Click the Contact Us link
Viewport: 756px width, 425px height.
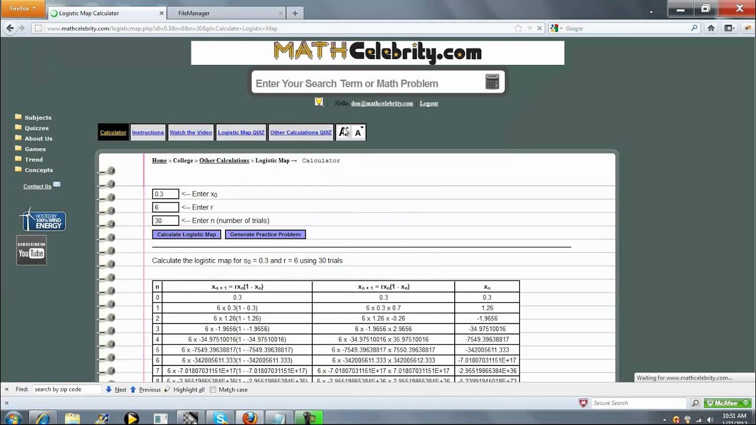point(37,187)
